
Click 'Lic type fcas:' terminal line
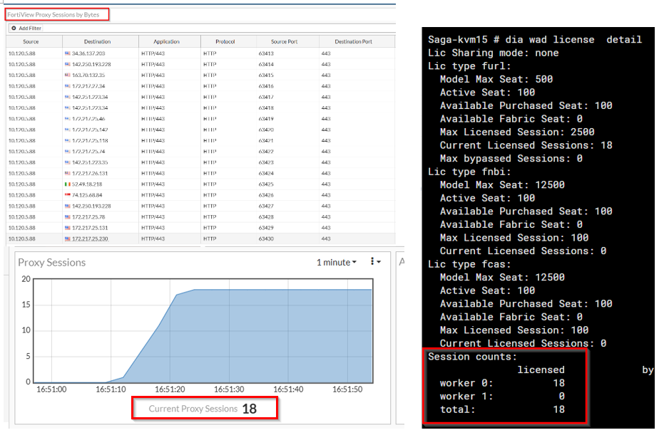(469, 265)
